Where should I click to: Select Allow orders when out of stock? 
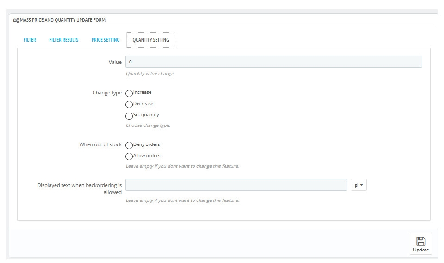coord(129,156)
